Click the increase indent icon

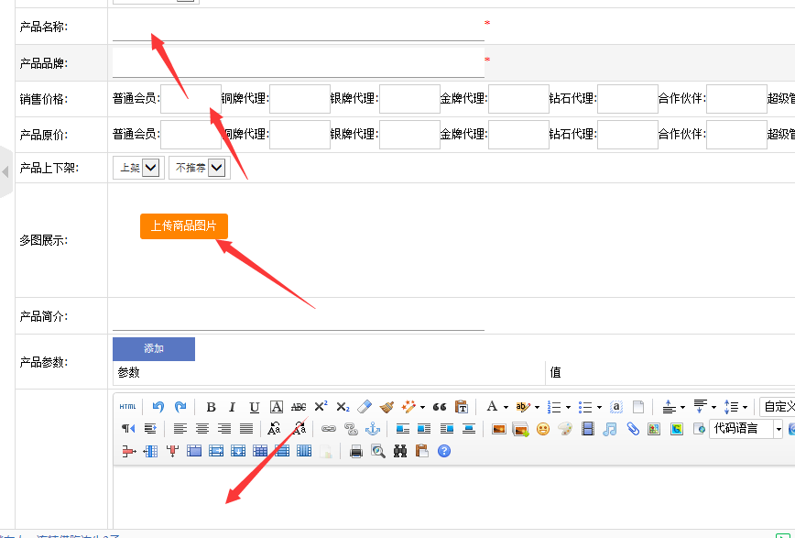click(150, 429)
